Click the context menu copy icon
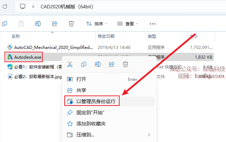 pyautogui.click(x=84, y=64)
